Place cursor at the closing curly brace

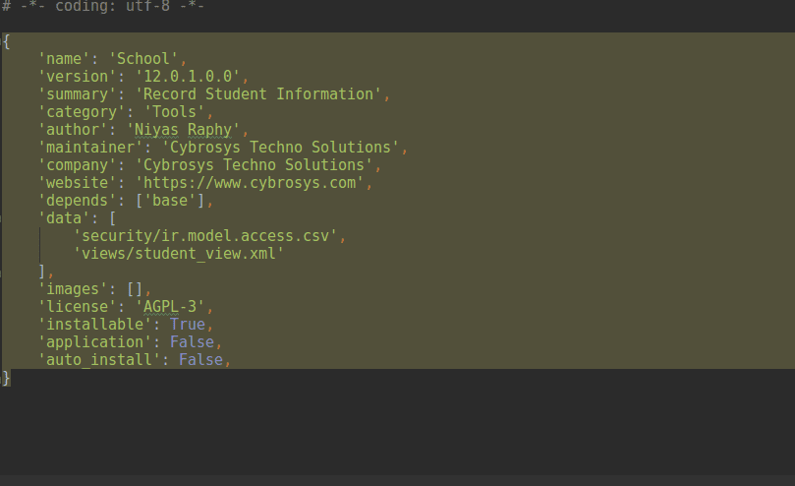(x=7, y=378)
